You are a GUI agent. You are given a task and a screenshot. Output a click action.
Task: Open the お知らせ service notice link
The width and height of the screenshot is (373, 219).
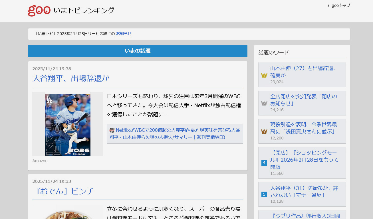click(124, 34)
